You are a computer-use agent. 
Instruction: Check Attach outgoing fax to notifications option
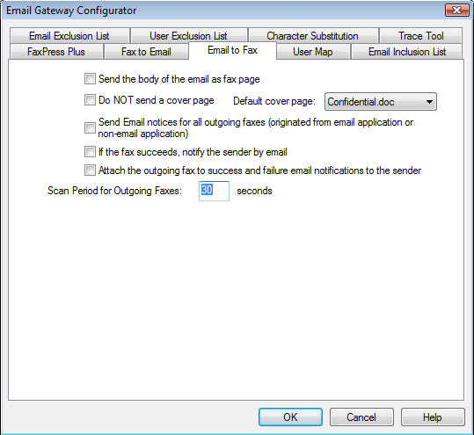(x=90, y=170)
